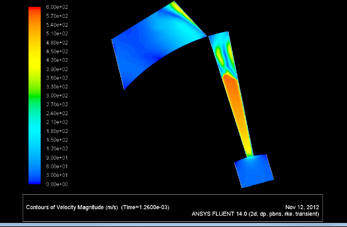This screenshot has width=347, height=227.
Task: Pick the orange high-velocity jet in the nozzle
Action: tap(236, 102)
